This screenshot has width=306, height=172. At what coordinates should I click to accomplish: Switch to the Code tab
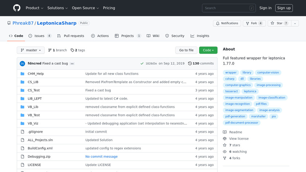(x=16, y=36)
